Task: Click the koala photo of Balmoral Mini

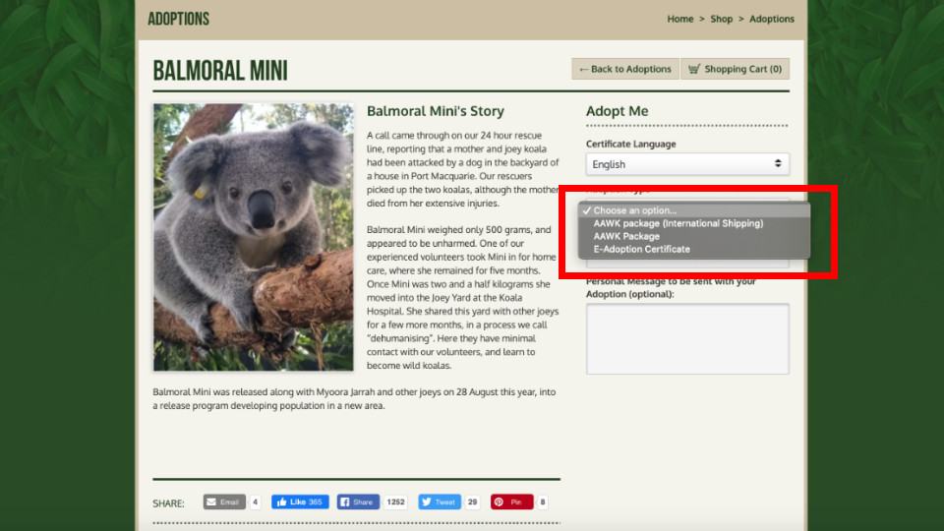Action: pyautogui.click(x=253, y=237)
